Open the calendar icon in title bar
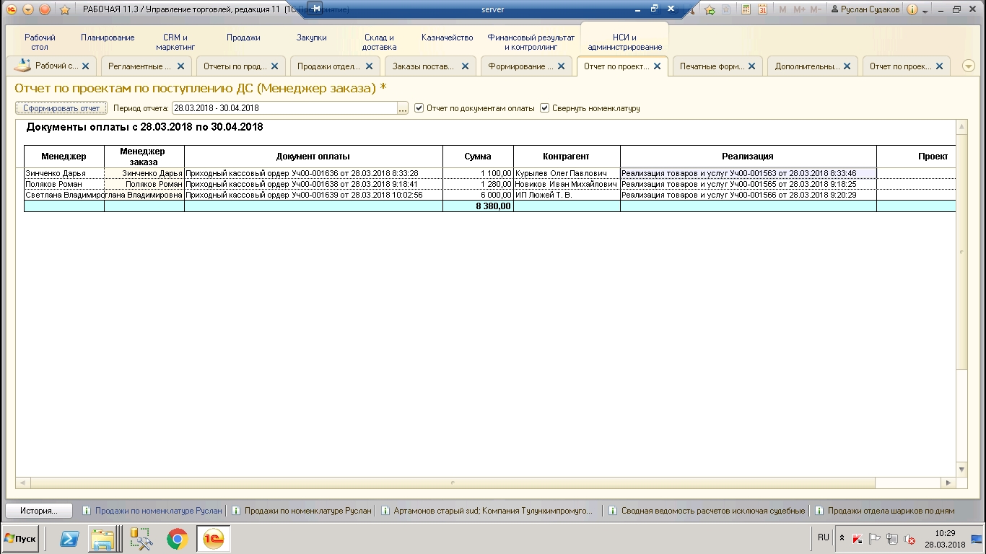This screenshot has width=986, height=554. (762, 9)
